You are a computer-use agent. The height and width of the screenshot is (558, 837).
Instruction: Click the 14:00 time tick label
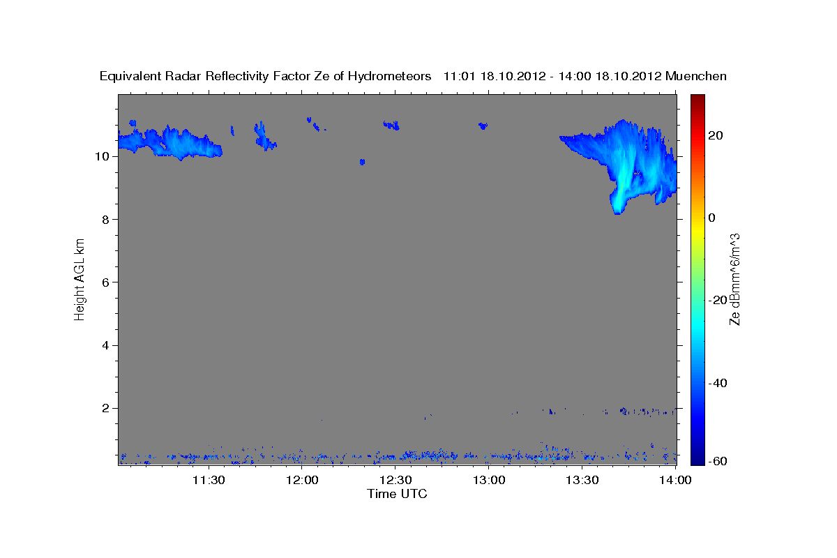tap(677, 480)
